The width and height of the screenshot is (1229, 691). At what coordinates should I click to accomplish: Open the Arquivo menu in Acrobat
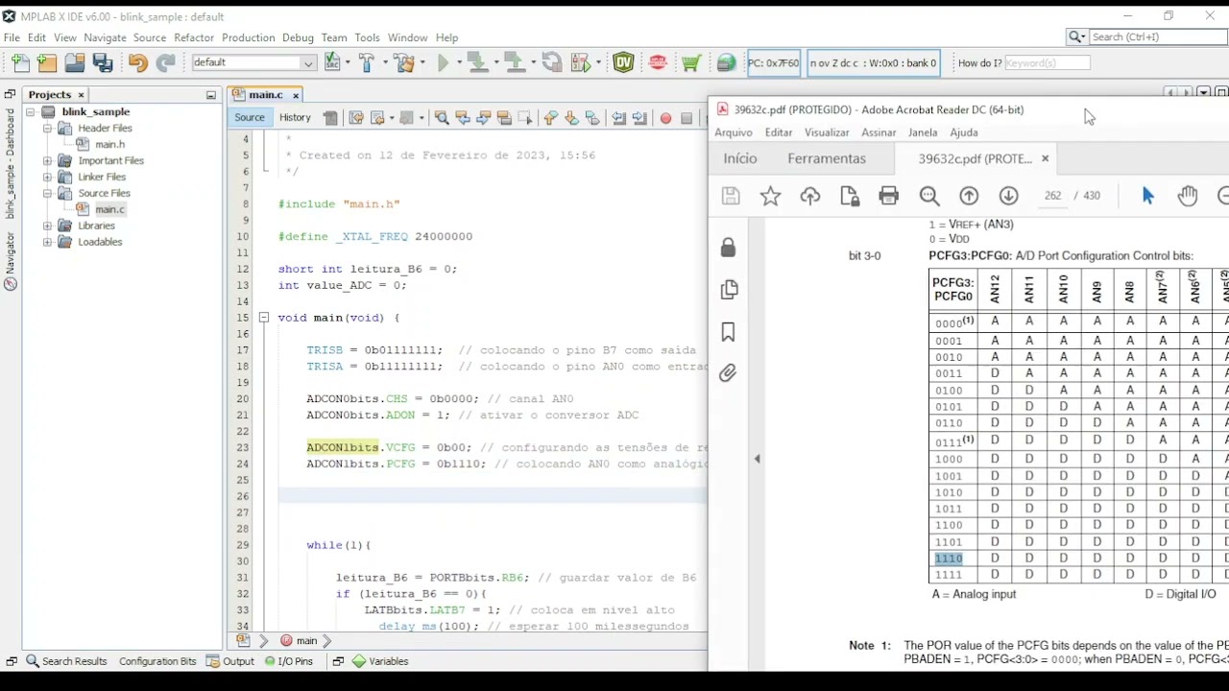(734, 132)
